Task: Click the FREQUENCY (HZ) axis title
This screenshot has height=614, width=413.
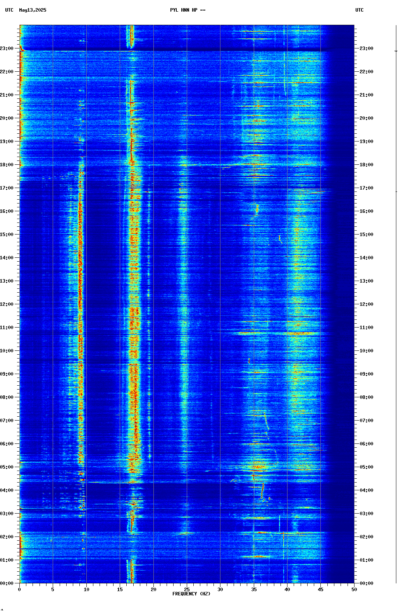Action: pyautogui.click(x=191, y=594)
